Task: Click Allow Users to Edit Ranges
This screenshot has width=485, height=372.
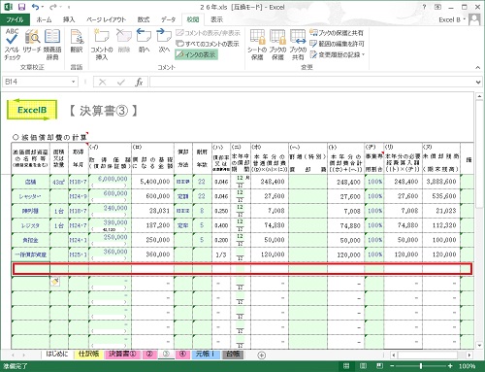Action: tap(337, 44)
